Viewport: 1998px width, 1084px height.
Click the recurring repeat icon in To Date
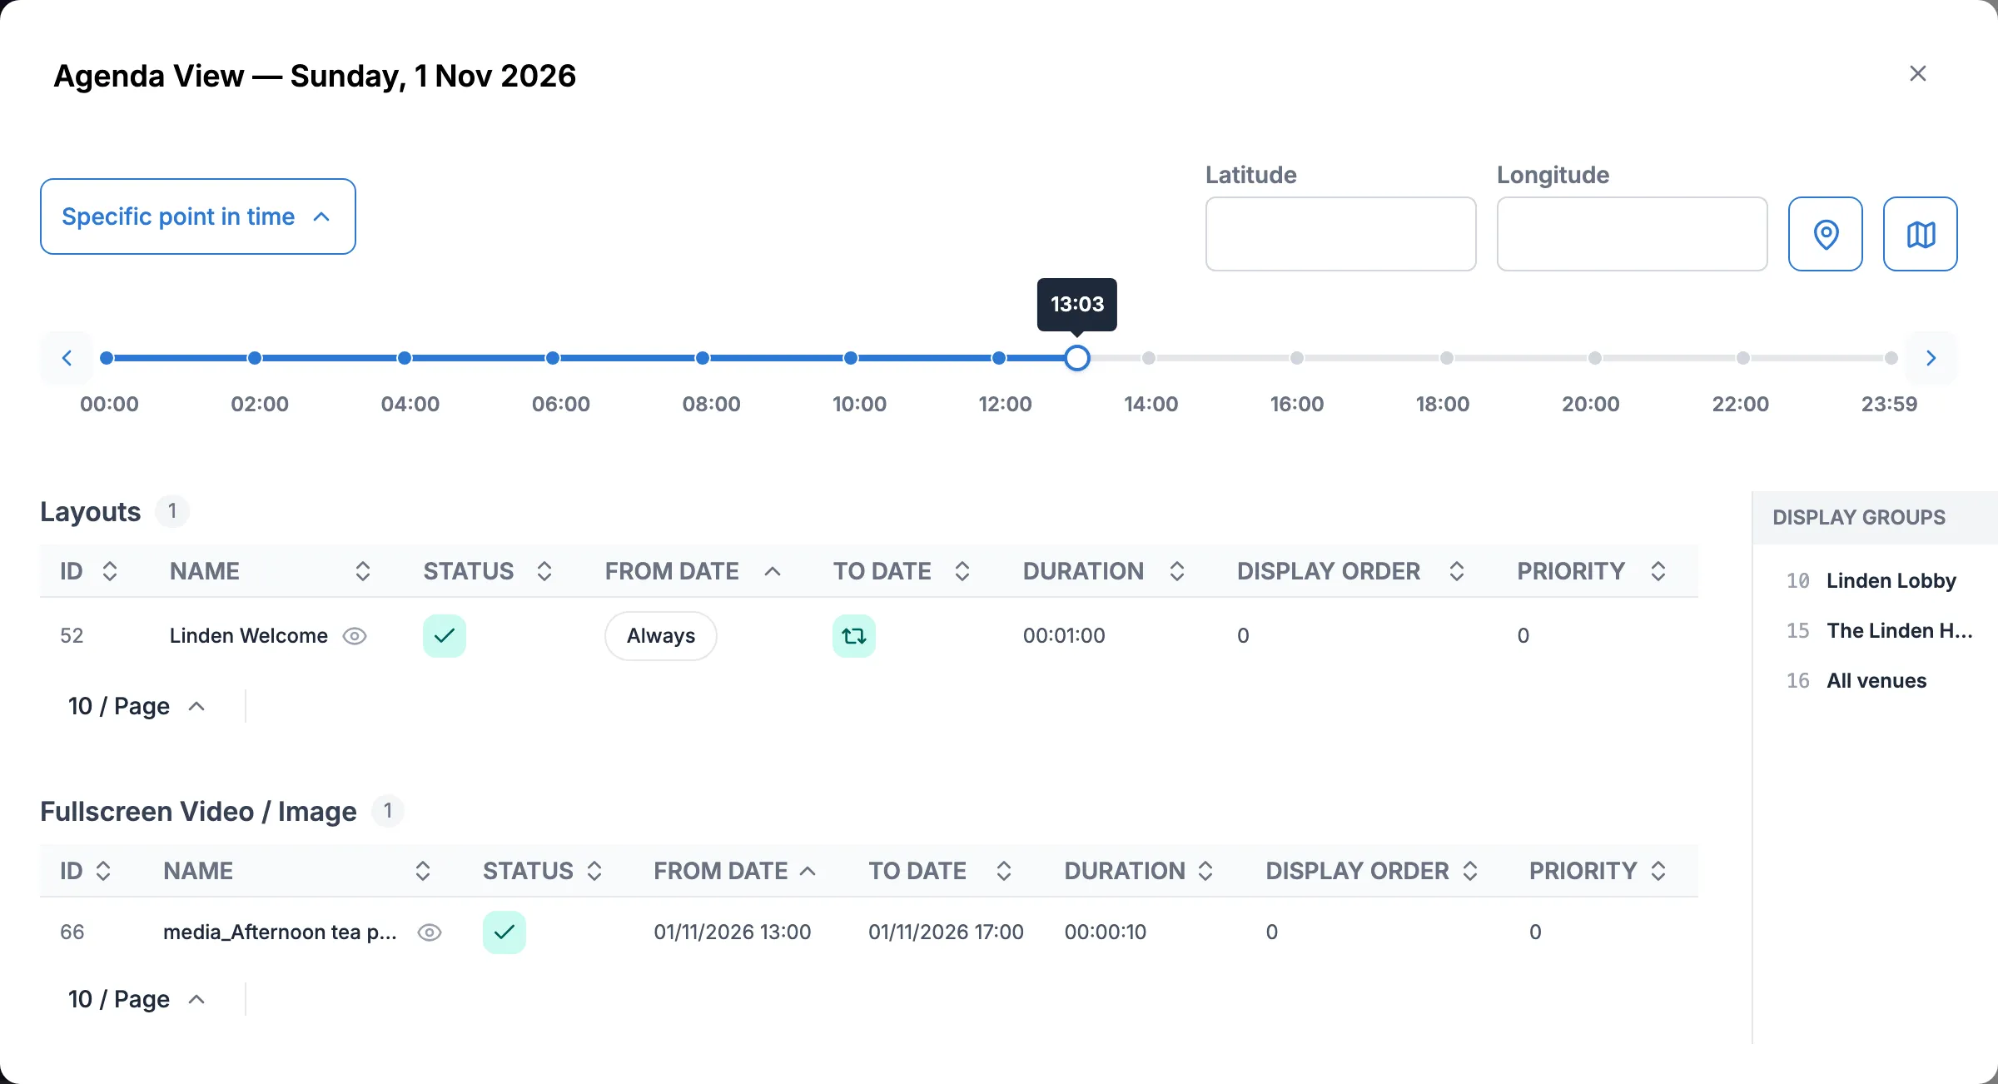854,636
